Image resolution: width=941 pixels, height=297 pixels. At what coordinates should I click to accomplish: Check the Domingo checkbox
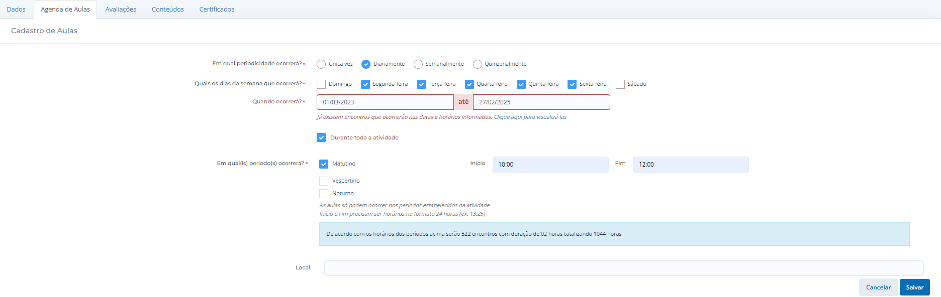coord(321,84)
